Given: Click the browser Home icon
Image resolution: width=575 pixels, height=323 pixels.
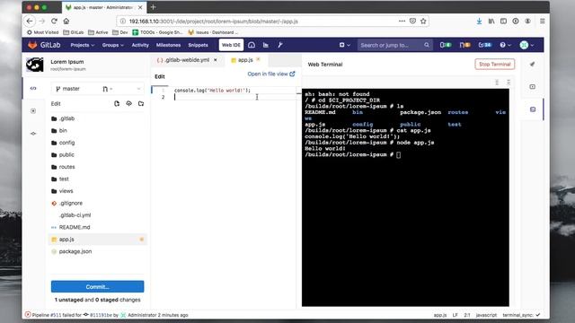Looking at the screenshot, I should [x=66, y=22].
